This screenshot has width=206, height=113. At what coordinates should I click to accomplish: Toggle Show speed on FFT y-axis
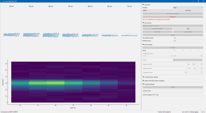click(x=144, y=95)
